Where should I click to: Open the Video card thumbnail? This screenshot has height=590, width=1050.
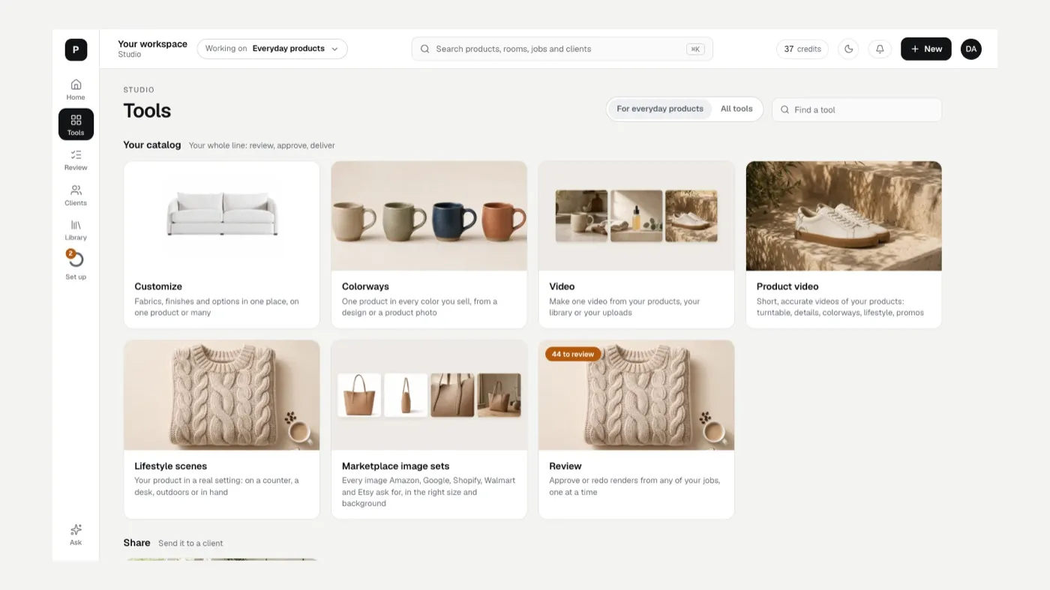637,216
